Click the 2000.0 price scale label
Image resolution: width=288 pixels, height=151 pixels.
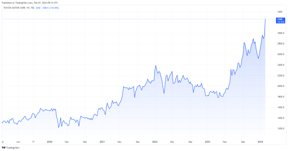click(280, 86)
